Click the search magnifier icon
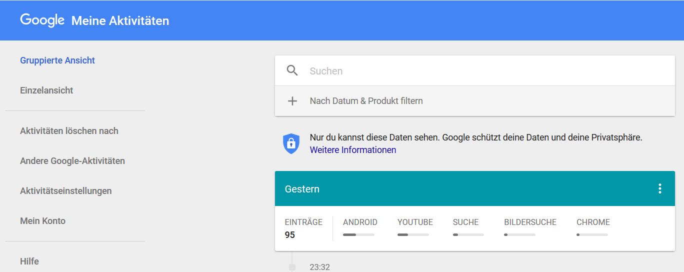 [292, 70]
